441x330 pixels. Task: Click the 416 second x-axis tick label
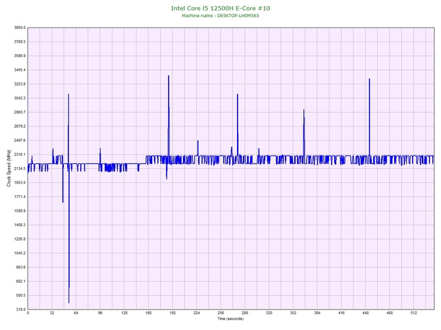pyautogui.click(x=342, y=313)
